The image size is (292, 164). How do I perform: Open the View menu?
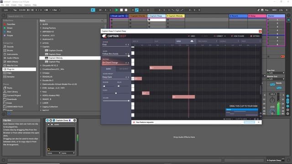(20, 5)
